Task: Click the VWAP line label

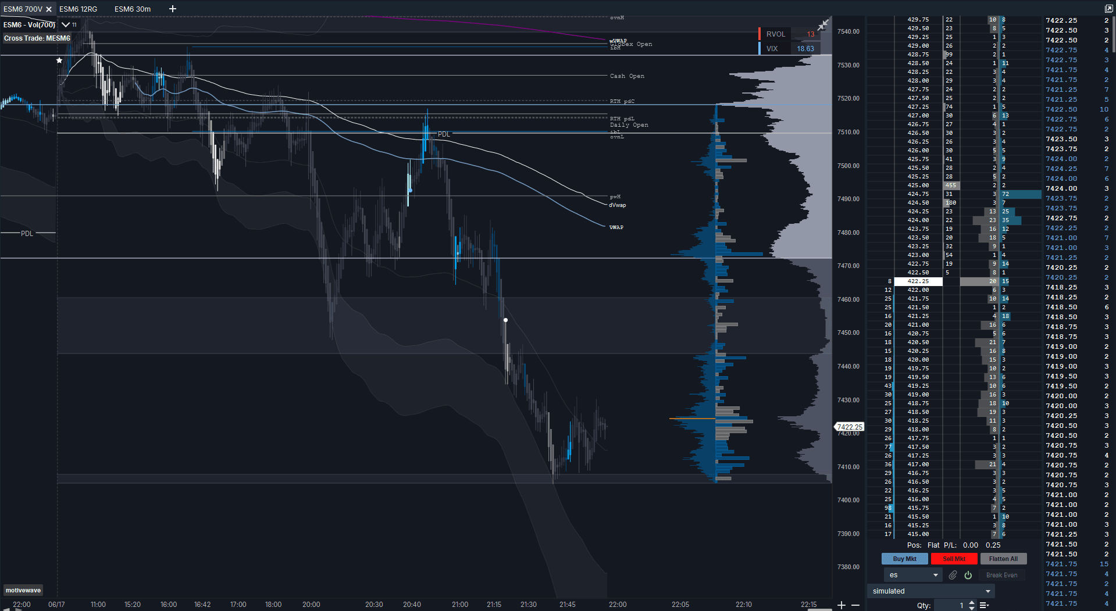Action: [616, 227]
